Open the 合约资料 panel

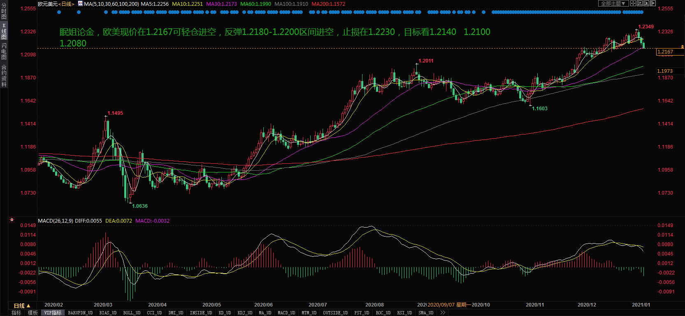[x=4, y=75]
